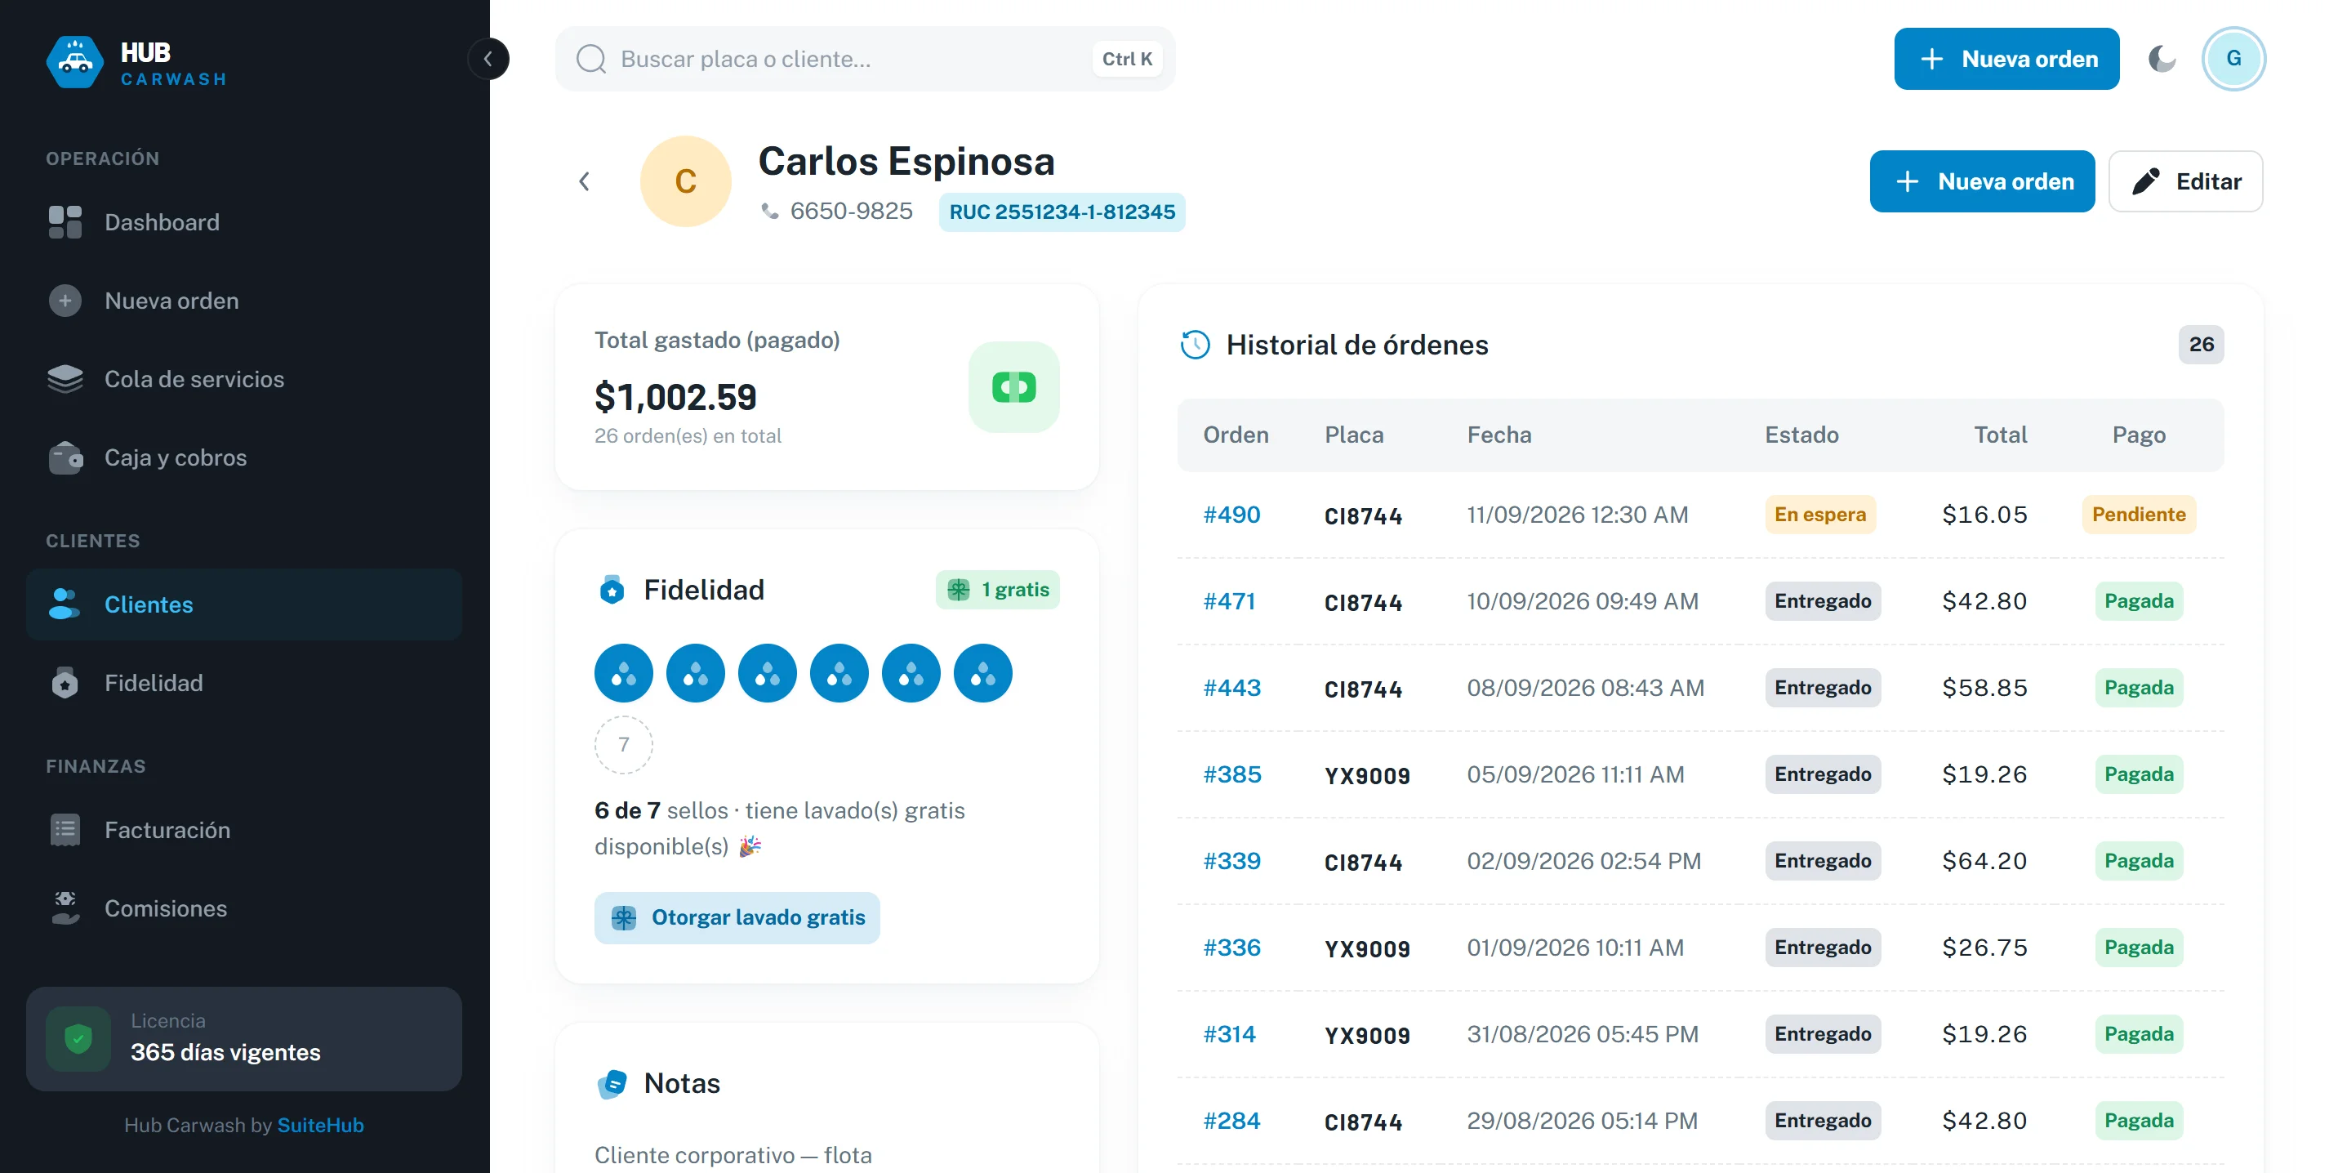Open the user avatar G menu

[x=2233, y=59]
